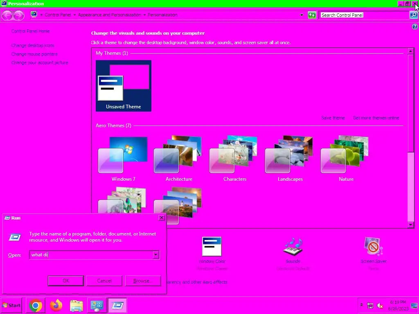Screen dimensions: 419x314
Task: Click the network tray icon
Action: 370,305
